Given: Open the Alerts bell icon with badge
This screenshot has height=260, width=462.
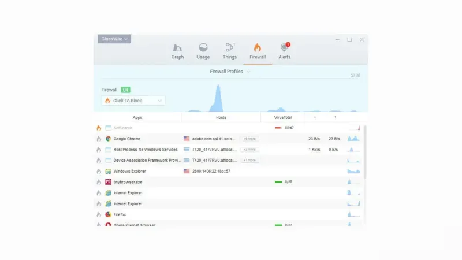Looking at the screenshot, I should click(x=285, y=47).
